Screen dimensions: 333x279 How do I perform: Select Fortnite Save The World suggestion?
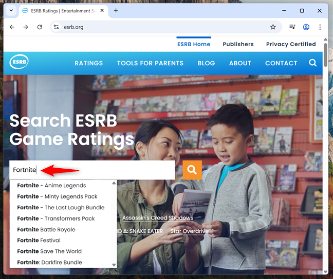49,251
